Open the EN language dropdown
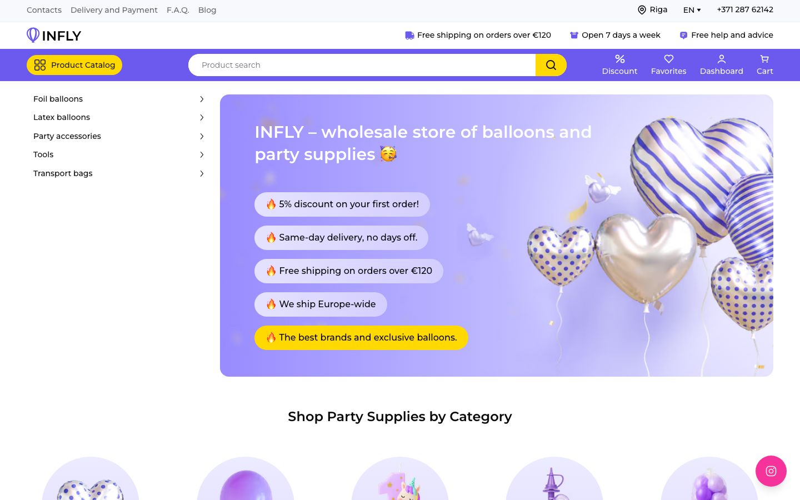Image resolution: width=800 pixels, height=500 pixels. coord(692,10)
